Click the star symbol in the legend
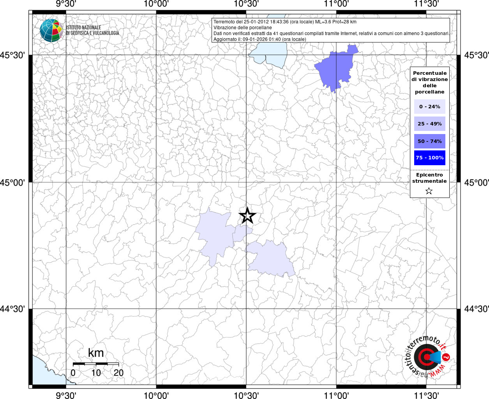The image size is (489, 399). pyautogui.click(x=429, y=191)
